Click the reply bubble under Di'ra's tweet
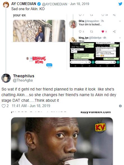This screenshot has width=124, height=165. click(80, 31)
